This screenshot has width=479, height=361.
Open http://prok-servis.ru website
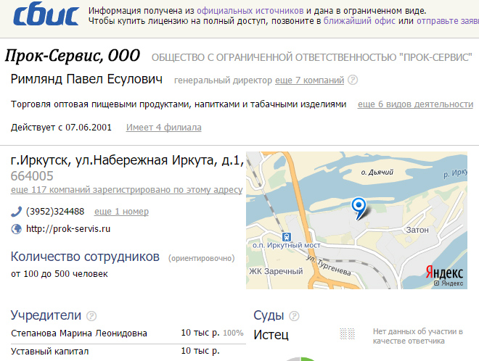point(68,229)
